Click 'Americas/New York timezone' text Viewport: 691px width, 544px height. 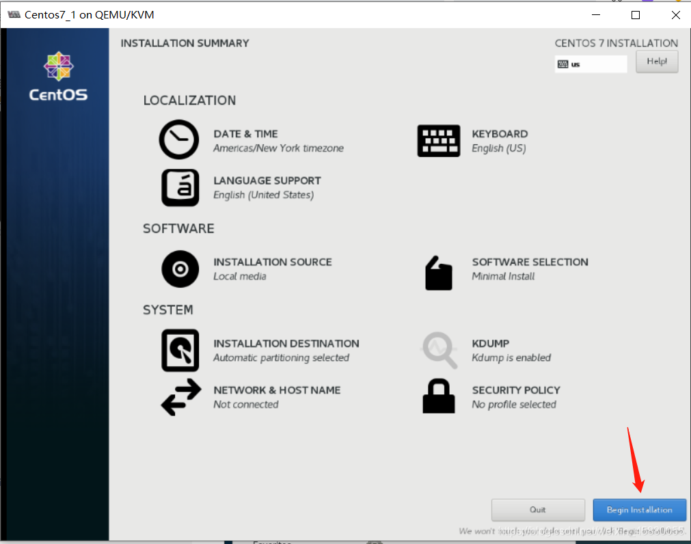point(278,148)
